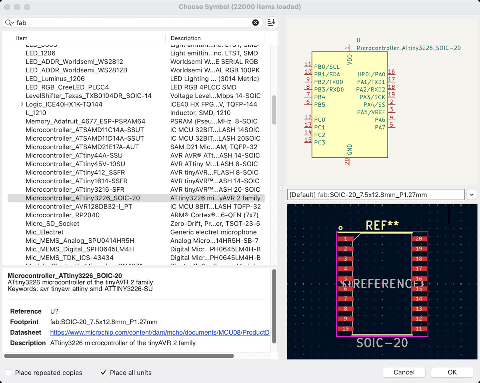The image size is (480, 383).
Task: Select Mic_Electret symbol entry
Action: [44, 232]
